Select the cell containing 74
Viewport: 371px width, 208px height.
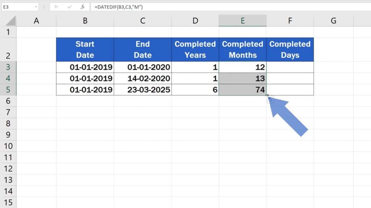point(242,90)
